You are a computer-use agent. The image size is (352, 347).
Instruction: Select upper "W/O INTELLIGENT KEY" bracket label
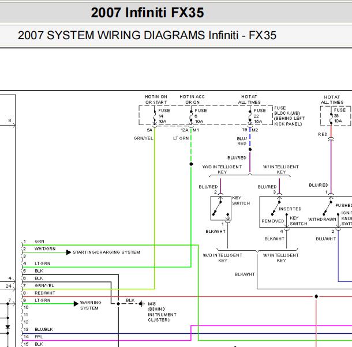pyautogui.click(x=222, y=169)
